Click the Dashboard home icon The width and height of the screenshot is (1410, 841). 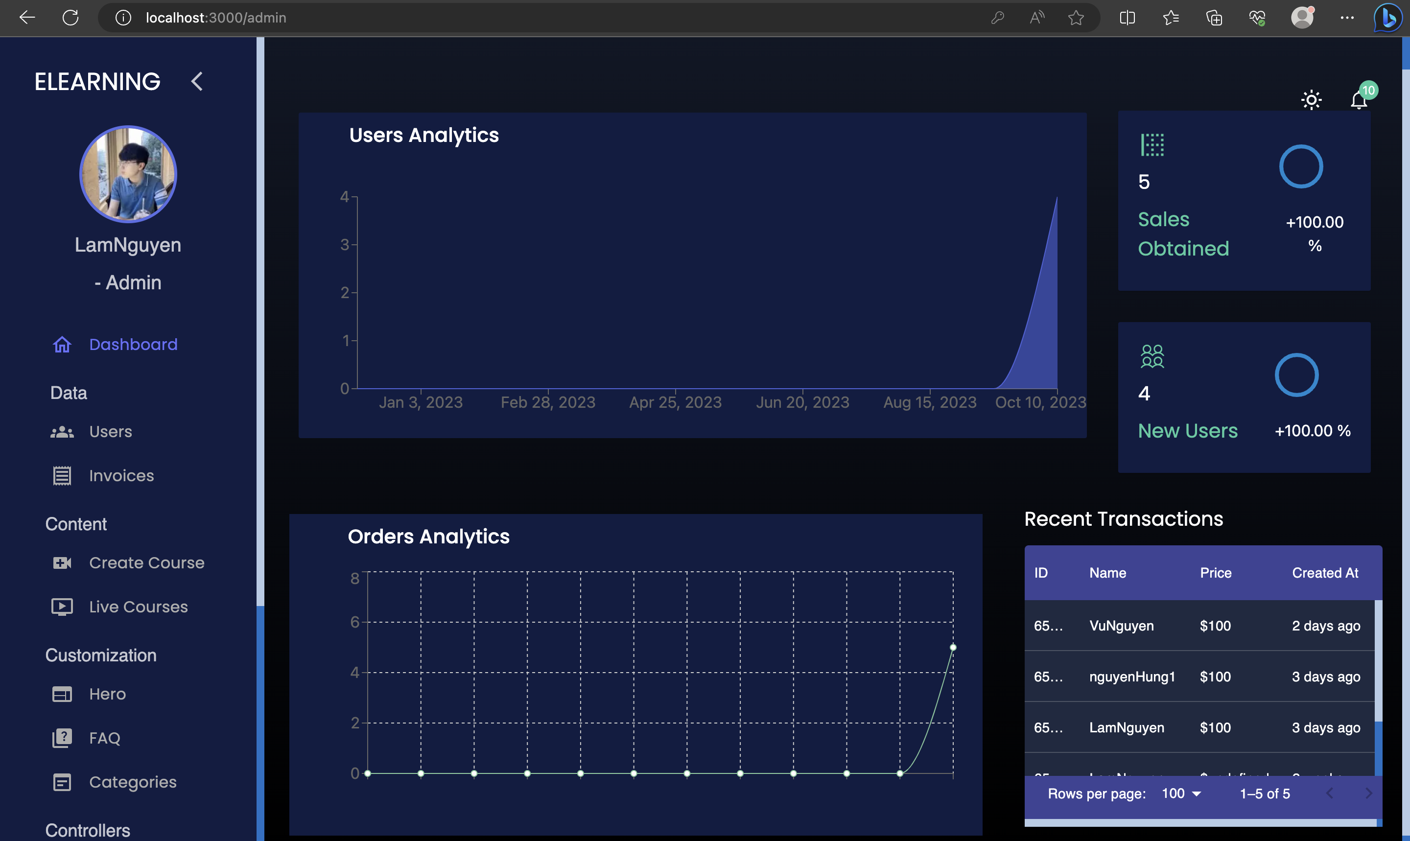(62, 344)
